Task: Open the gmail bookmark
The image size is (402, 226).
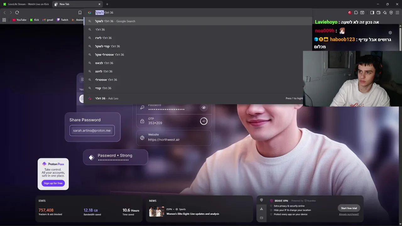Action: [48, 20]
